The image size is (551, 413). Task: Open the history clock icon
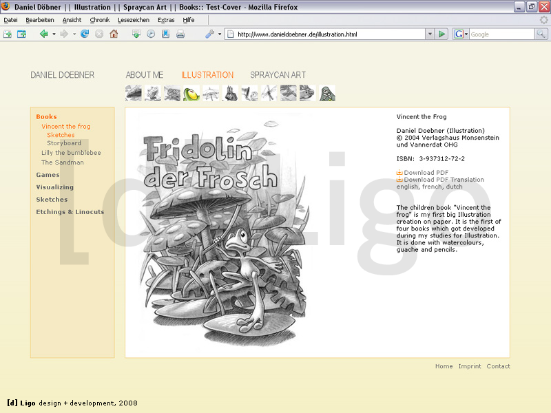151,34
